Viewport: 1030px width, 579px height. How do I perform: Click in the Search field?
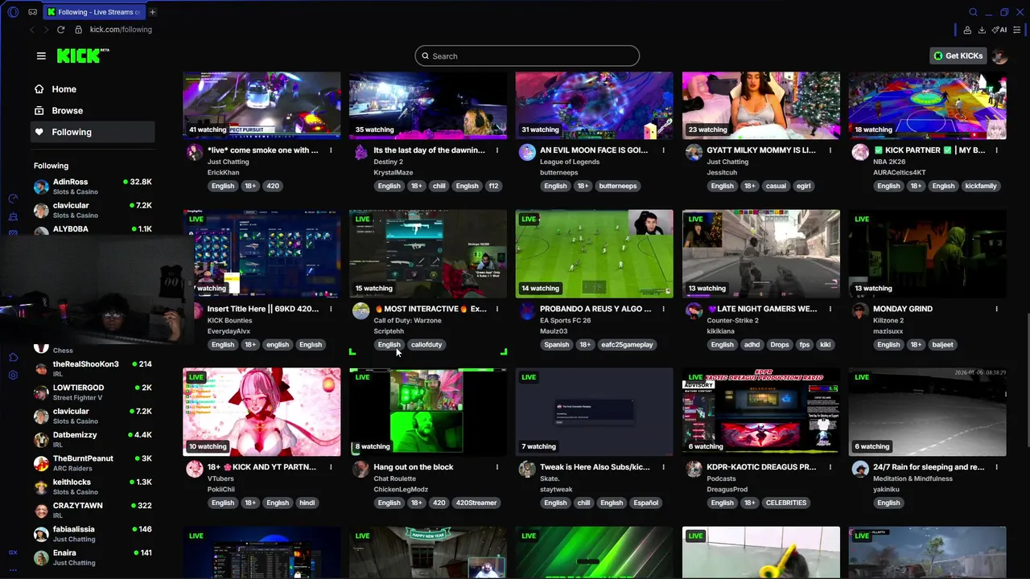(527, 55)
